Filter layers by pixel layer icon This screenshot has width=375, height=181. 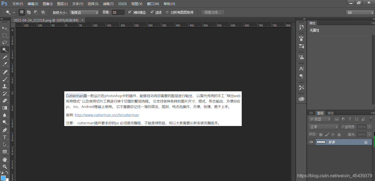[x=337, y=119]
